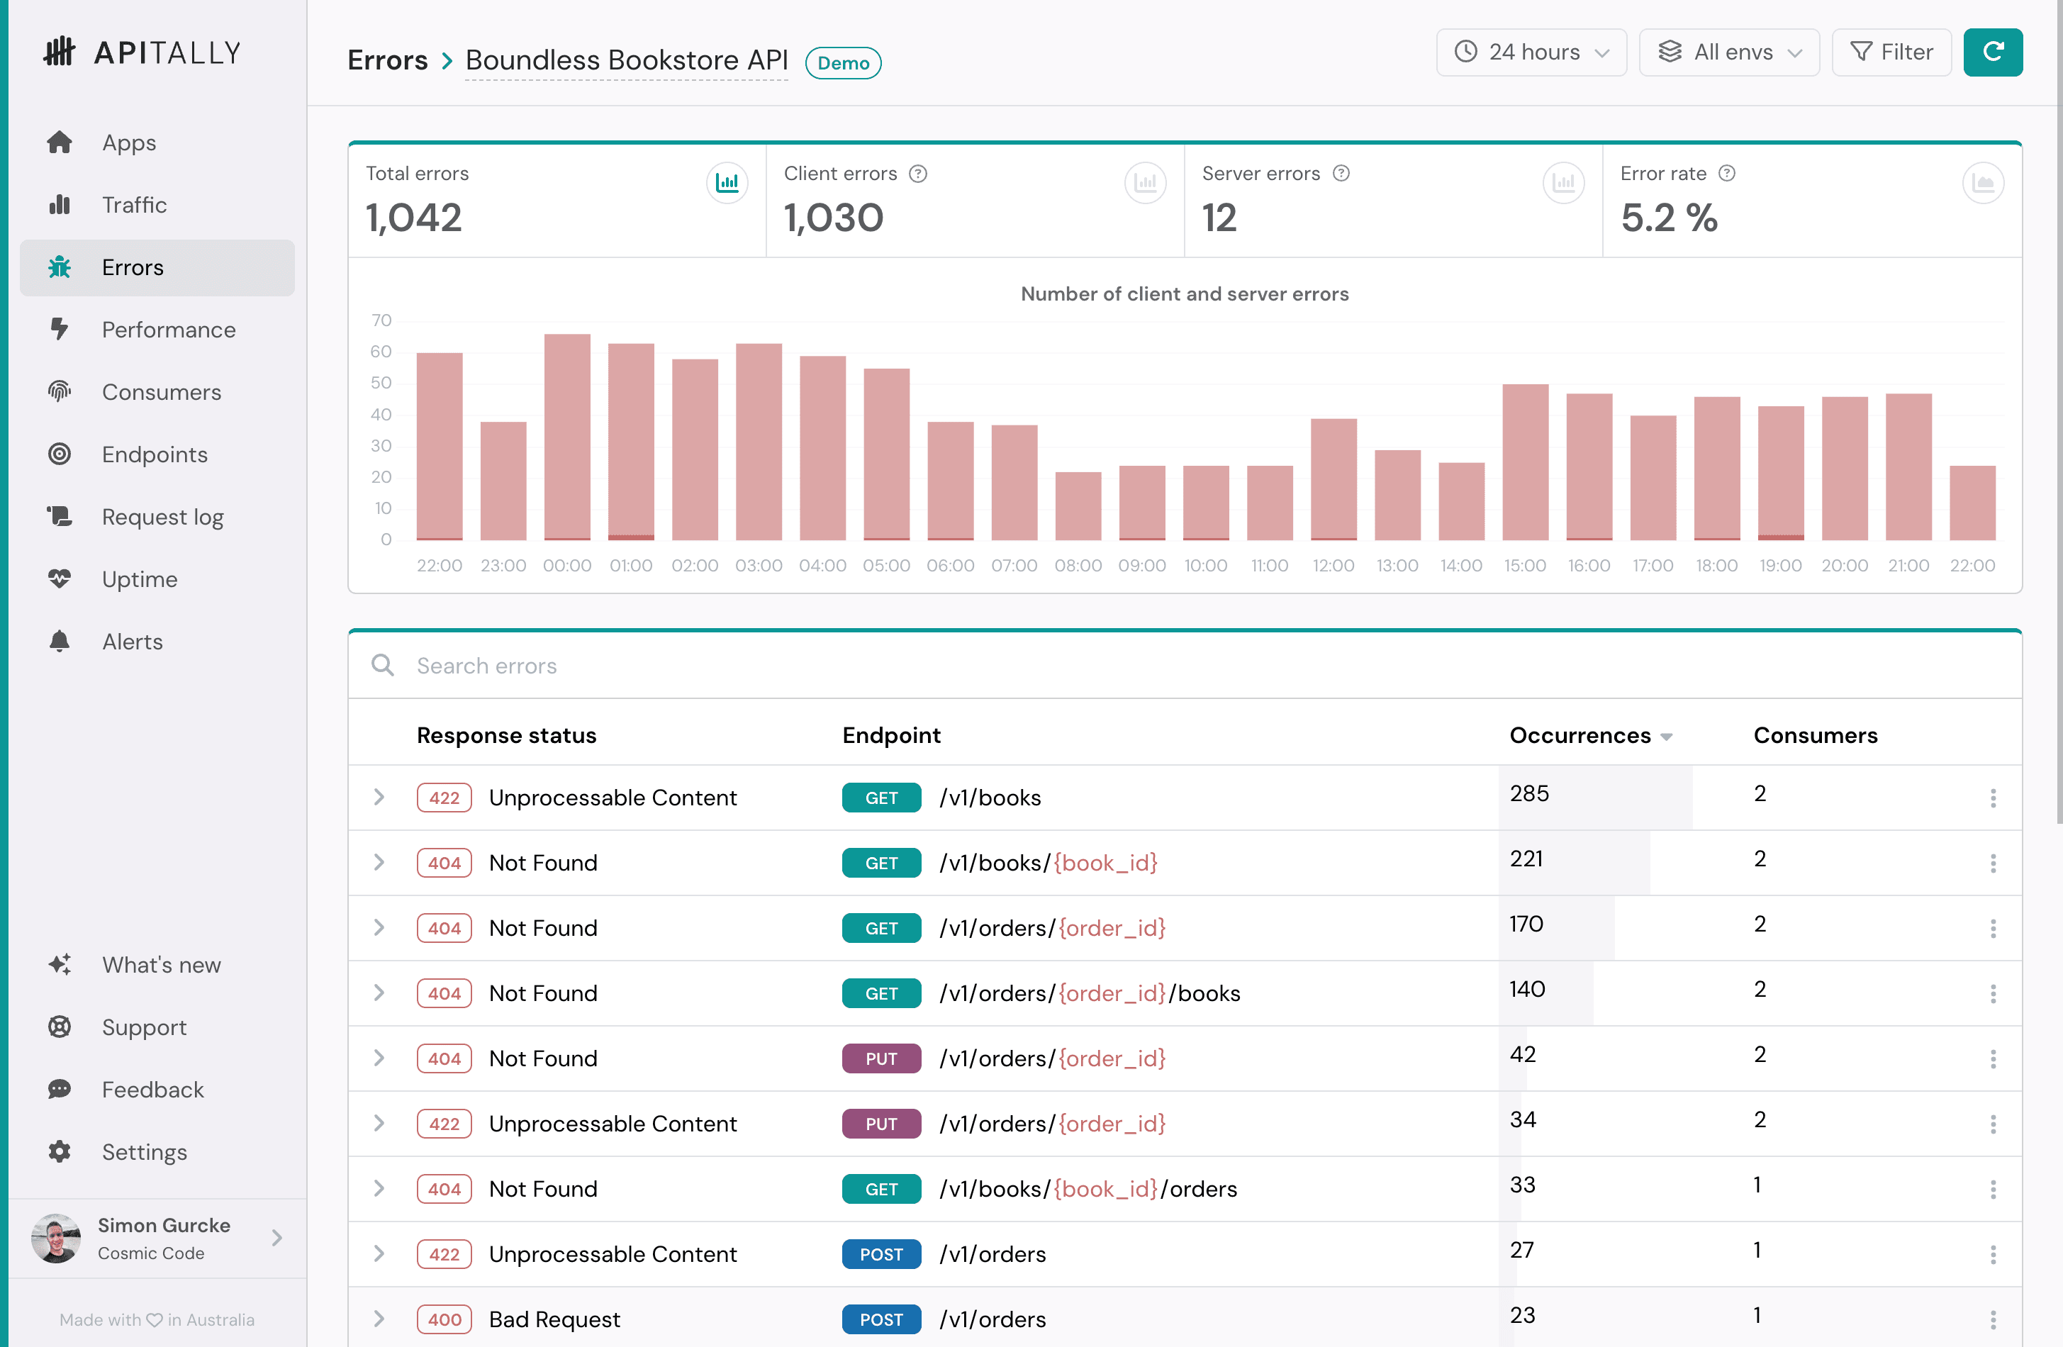Expand the 400 Bad Request POST /v1/orders row
This screenshot has height=1347, width=2063.
(379, 1319)
